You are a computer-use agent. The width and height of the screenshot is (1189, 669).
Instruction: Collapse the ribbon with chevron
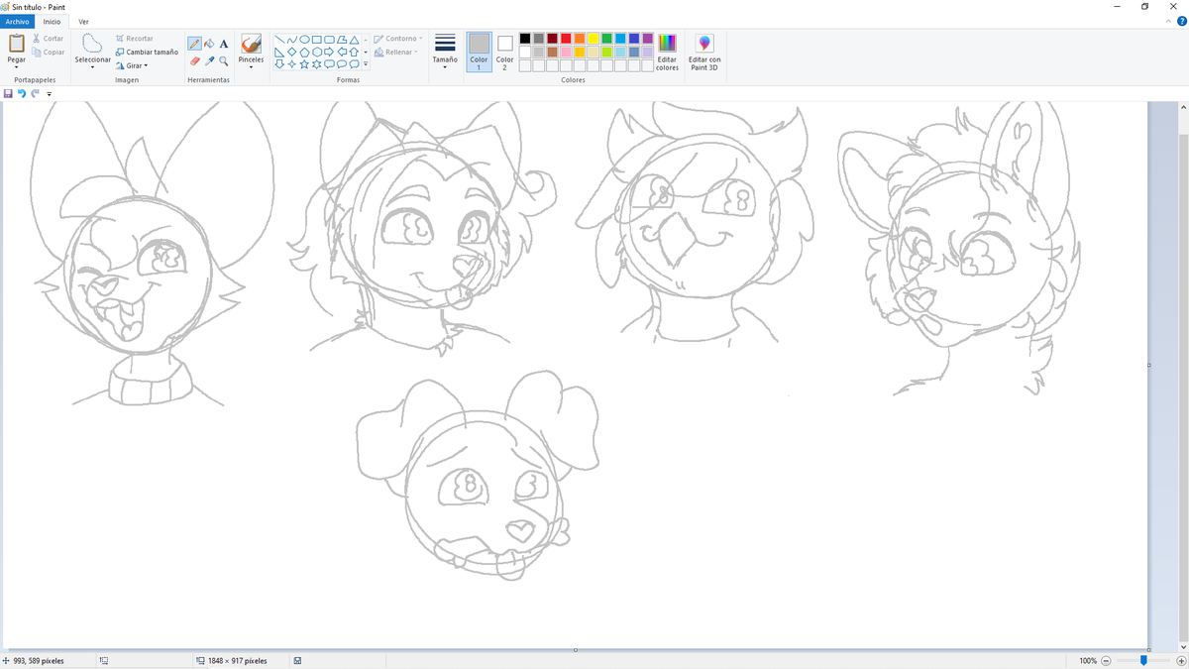click(x=1169, y=22)
